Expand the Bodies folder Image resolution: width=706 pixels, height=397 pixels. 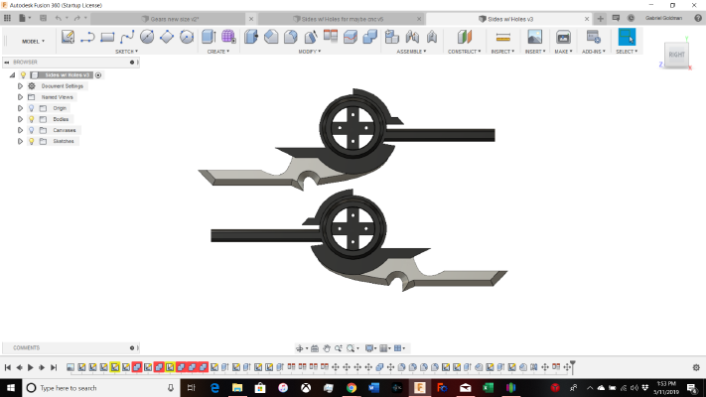tap(20, 119)
